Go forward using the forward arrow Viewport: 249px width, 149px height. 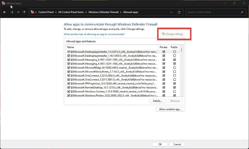coord(12,12)
